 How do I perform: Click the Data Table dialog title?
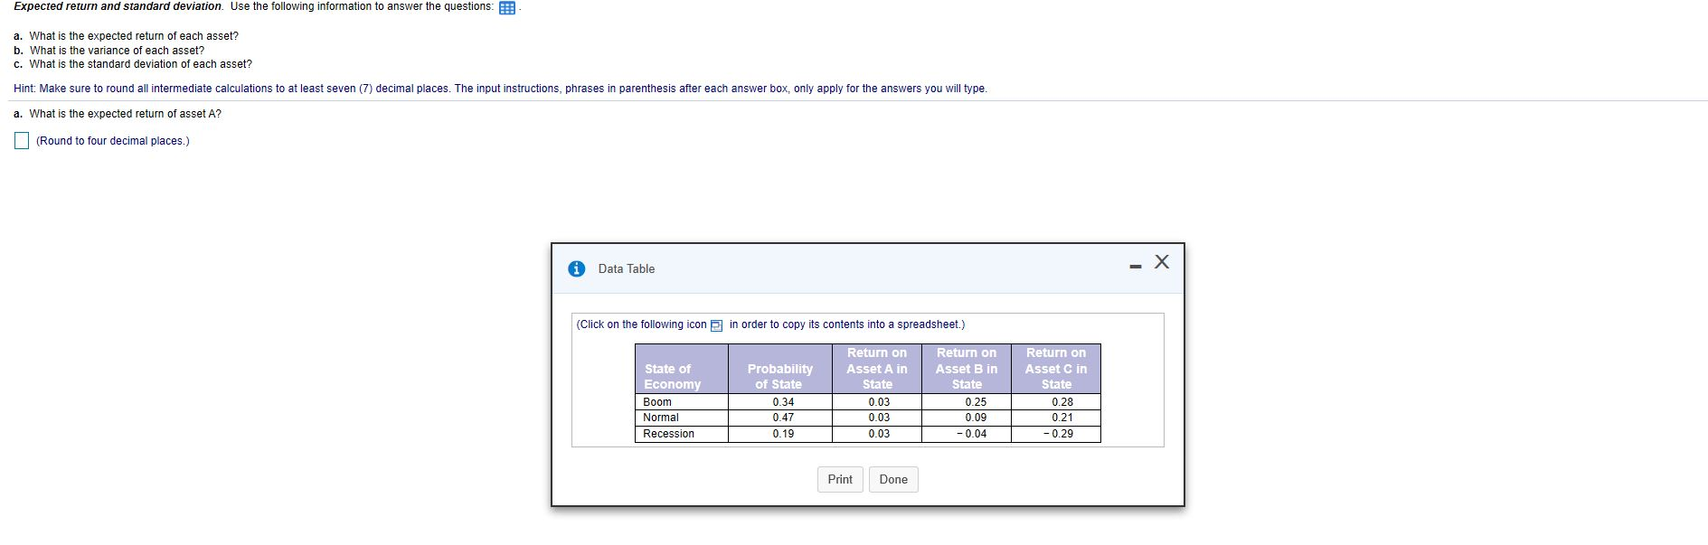click(626, 269)
